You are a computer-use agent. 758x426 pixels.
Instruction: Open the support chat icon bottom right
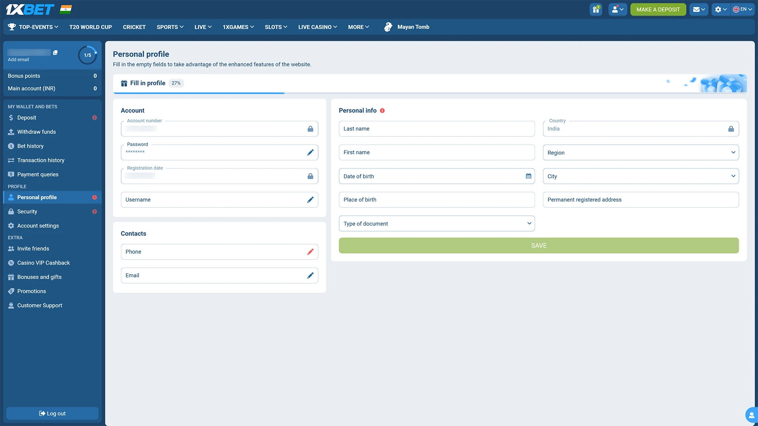pos(750,415)
